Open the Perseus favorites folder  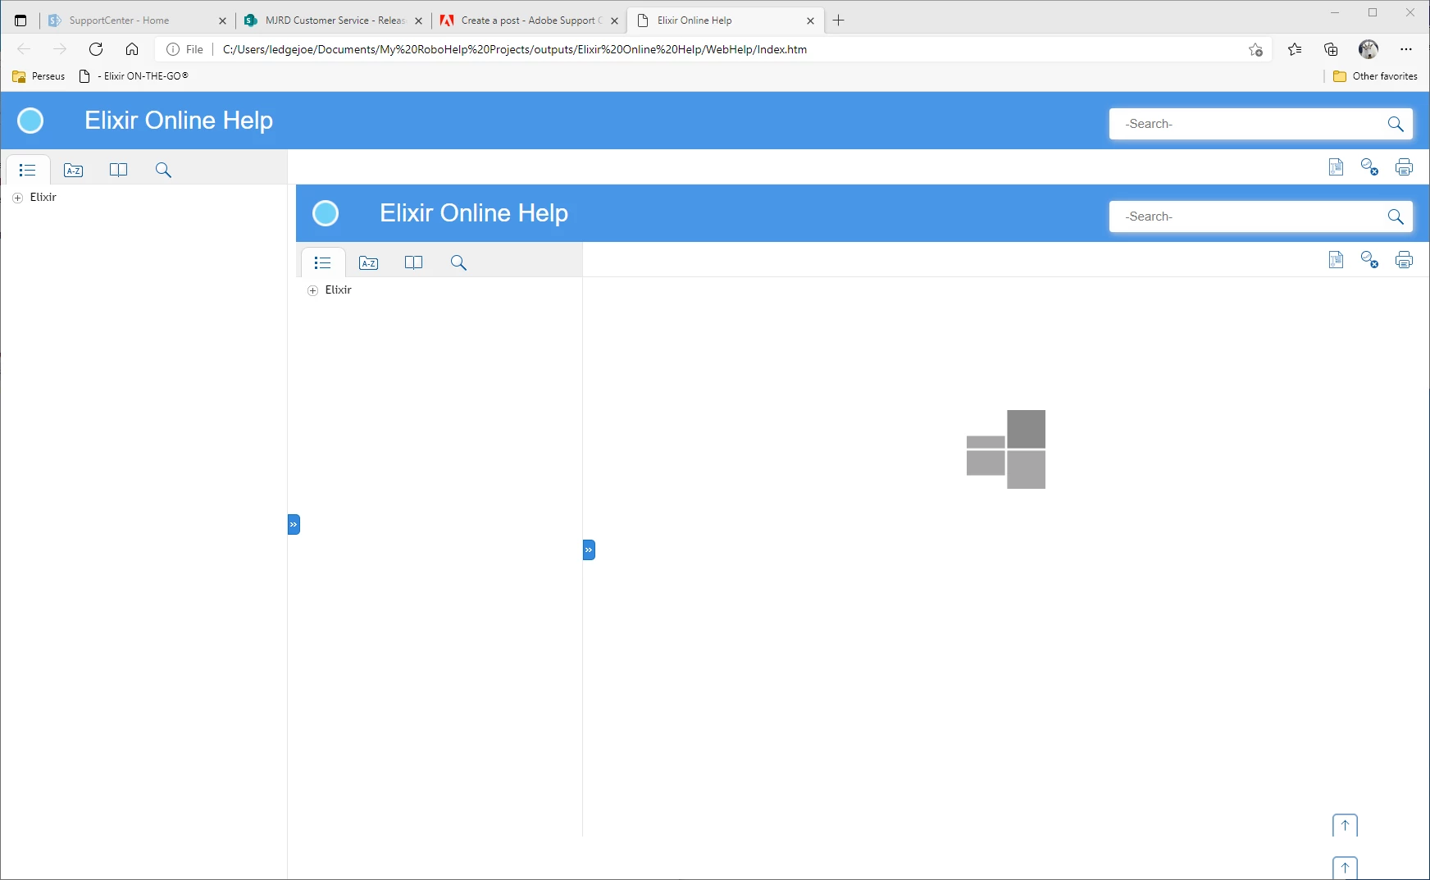pos(39,76)
